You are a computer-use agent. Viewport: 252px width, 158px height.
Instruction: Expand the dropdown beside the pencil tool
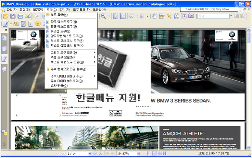(x=11, y=24)
